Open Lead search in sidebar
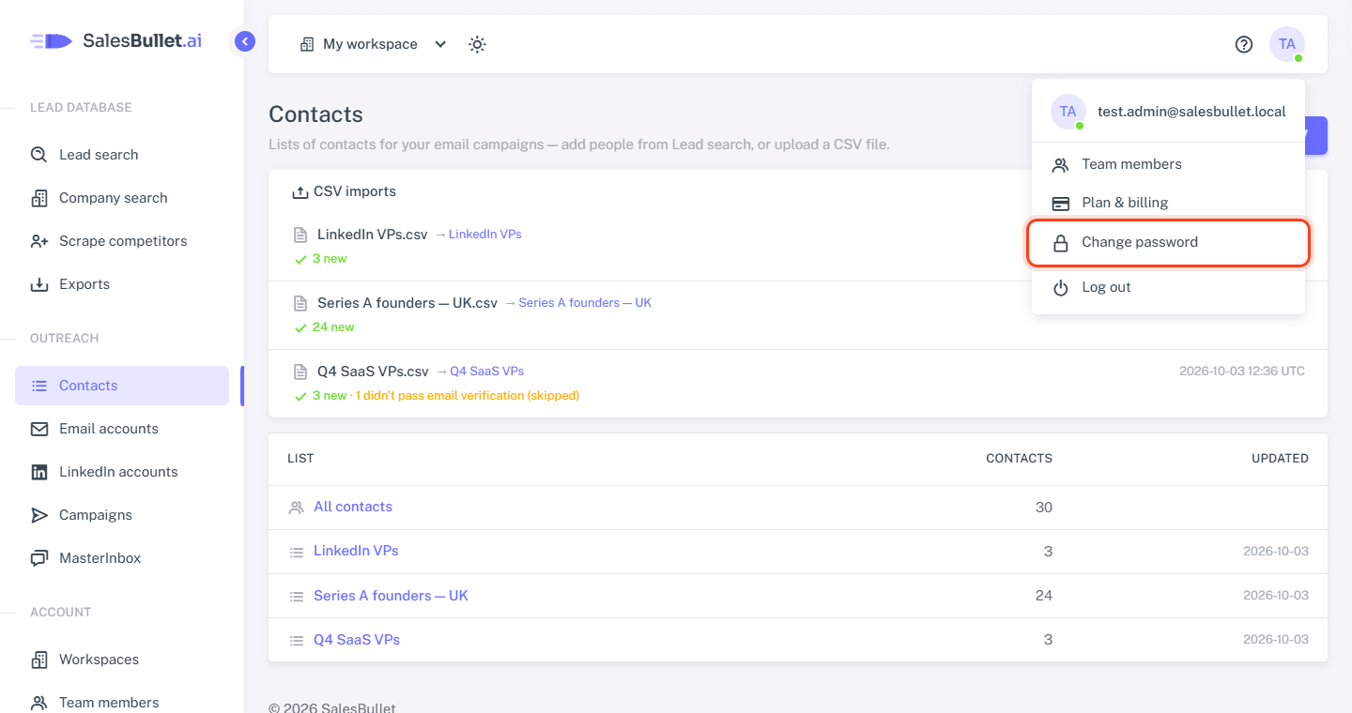 click(x=122, y=155)
